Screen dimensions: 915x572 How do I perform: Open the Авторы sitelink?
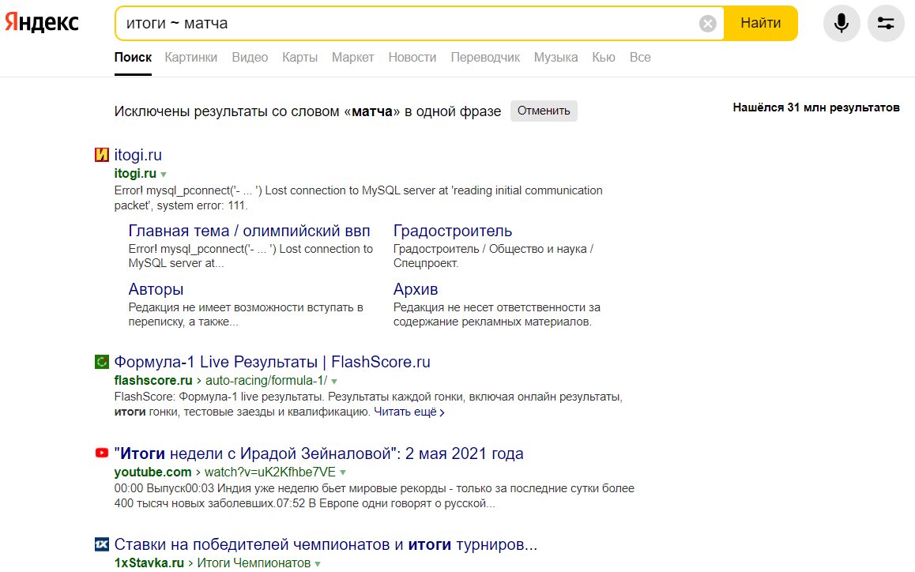tap(156, 289)
